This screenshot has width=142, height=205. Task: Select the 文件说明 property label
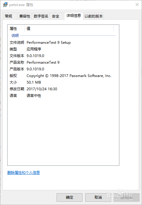(x=17, y=43)
